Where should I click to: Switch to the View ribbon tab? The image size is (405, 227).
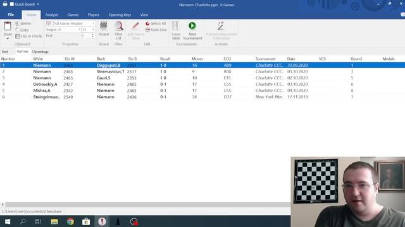(x=144, y=15)
